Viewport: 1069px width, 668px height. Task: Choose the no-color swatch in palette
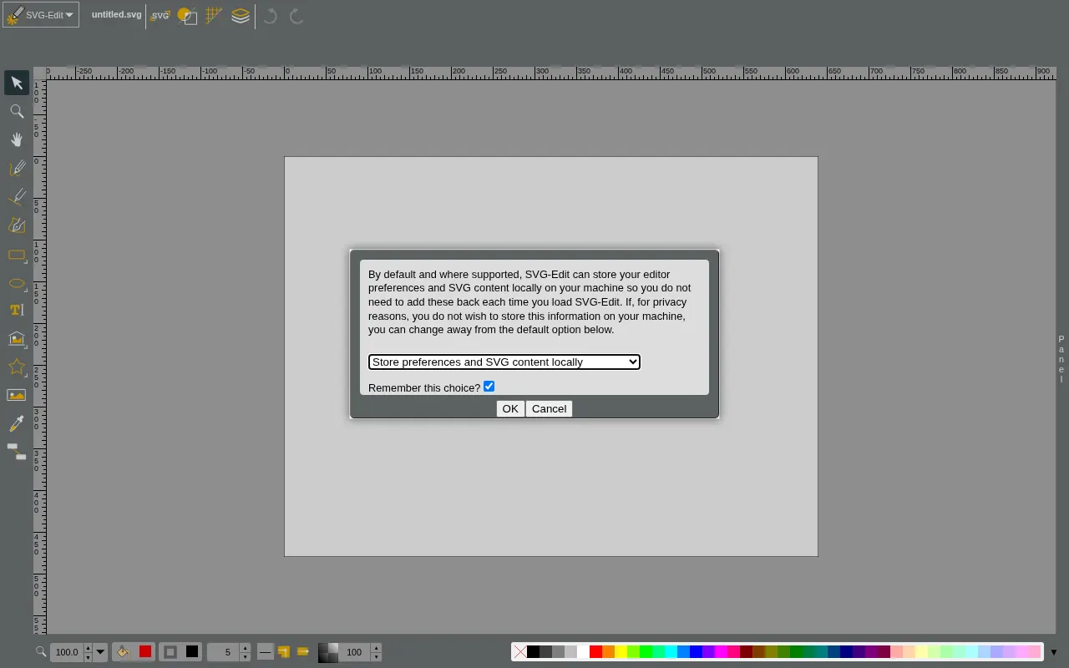pos(520,652)
